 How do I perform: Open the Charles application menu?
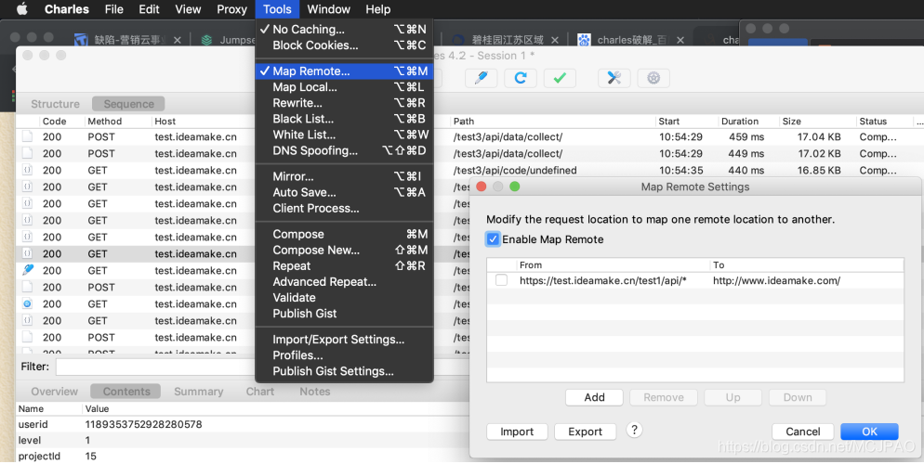pyautogui.click(x=67, y=9)
